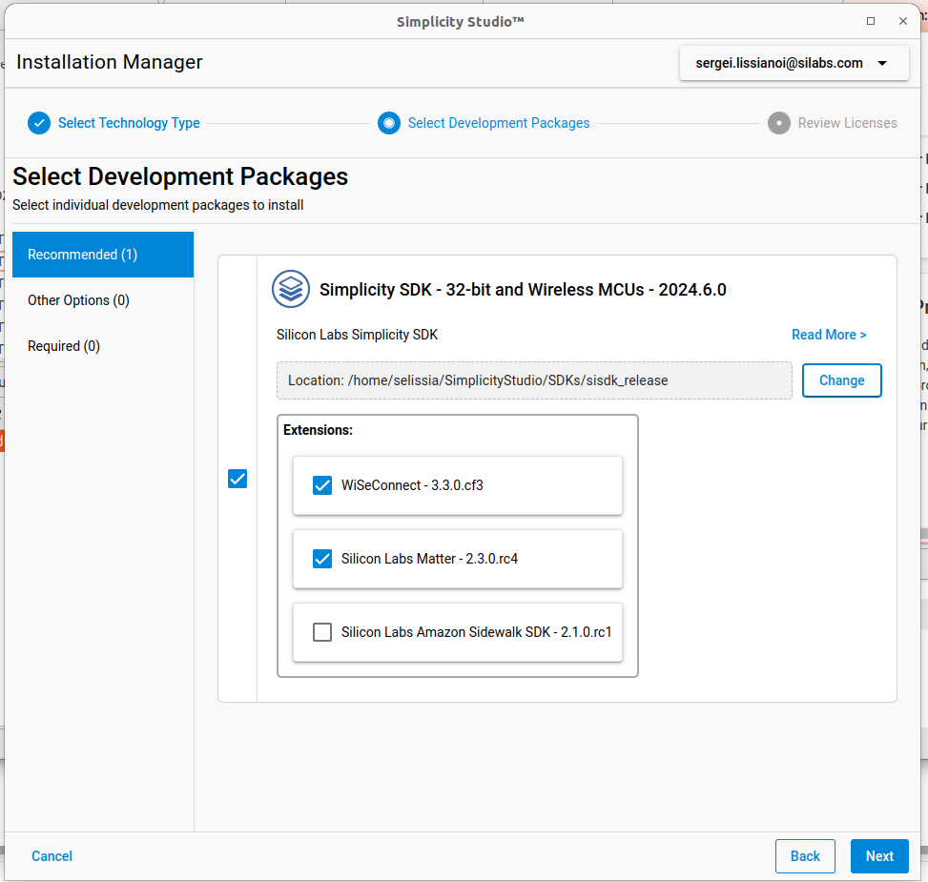The width and height of the screenshot is (928, 882).
Task: Click the completed Select Technology Type step icon
Action: pos(39,123)
